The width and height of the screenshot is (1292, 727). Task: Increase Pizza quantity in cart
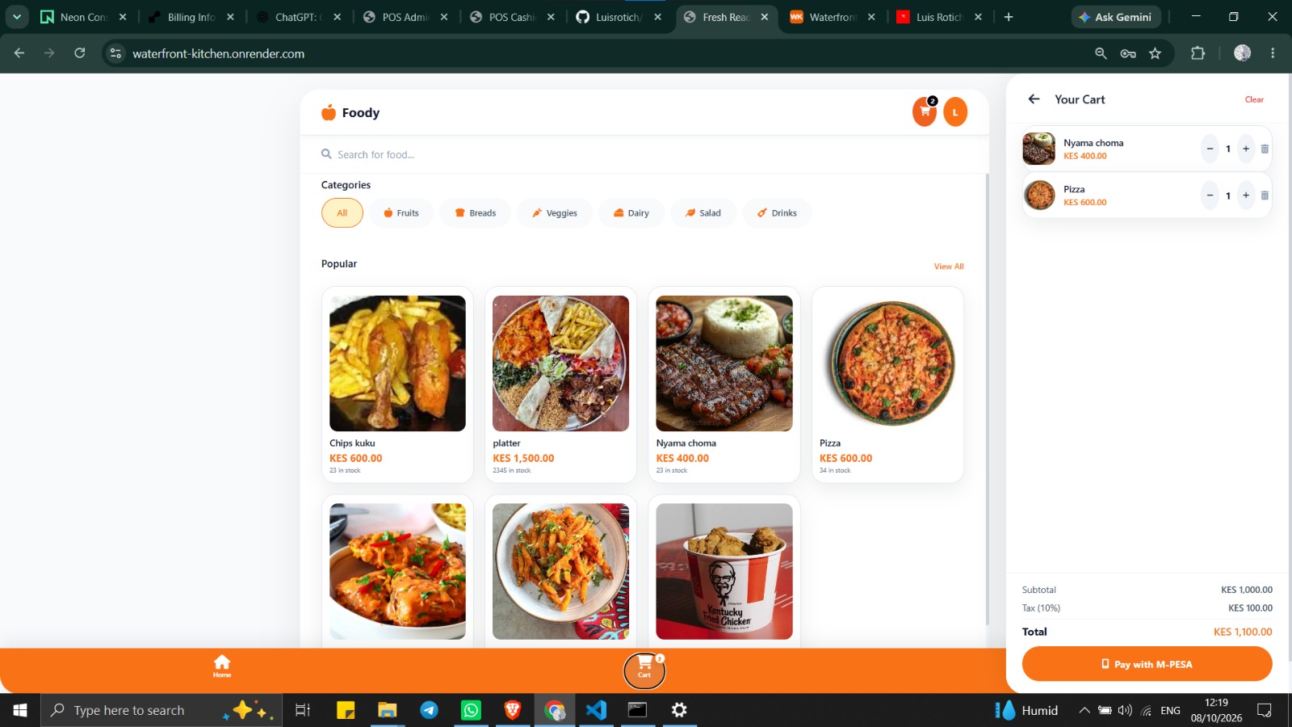[1246, 195]
